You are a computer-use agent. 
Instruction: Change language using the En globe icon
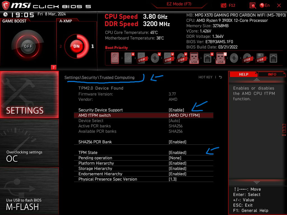(265, 5)
